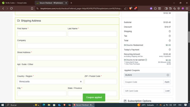Open the Leo AI sparkle icon
Screen dimensions: 190x107
click(x=174, y=9)
